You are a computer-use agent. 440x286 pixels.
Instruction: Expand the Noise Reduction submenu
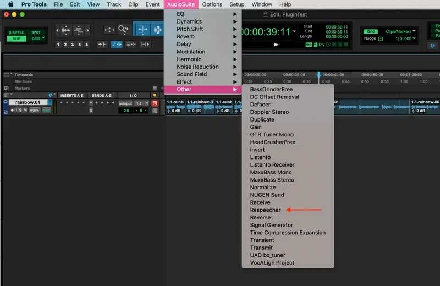point(202,67)
